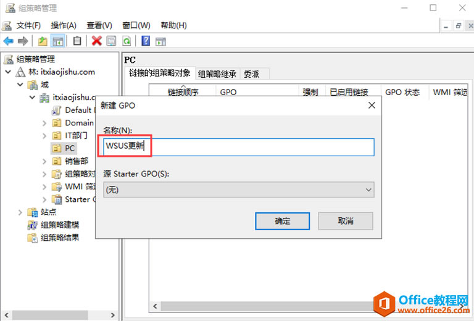Click the red Delete X toolbar icon
Image resolution: width=474 pixels, height=321 pixels.
97,41
